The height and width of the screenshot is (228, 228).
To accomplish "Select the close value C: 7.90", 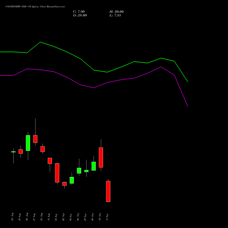I will [x=79, y=12].
